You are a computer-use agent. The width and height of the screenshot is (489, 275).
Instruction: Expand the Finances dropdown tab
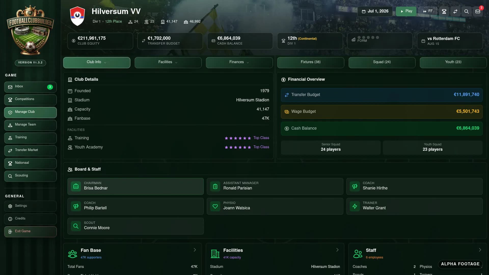coord(239,62)
